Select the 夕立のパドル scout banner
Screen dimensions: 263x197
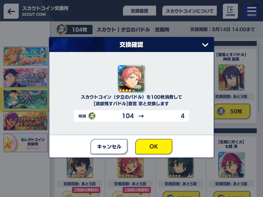(25, 99)
